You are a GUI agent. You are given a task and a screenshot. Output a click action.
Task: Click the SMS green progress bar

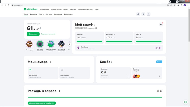(148, 42)
